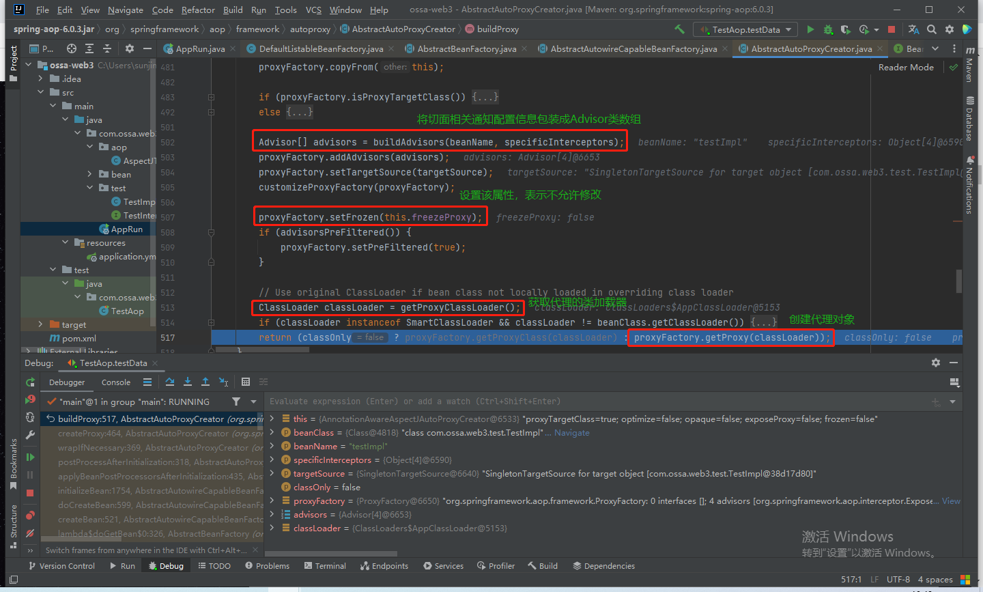Open the VCS menu

click(313, 10)
